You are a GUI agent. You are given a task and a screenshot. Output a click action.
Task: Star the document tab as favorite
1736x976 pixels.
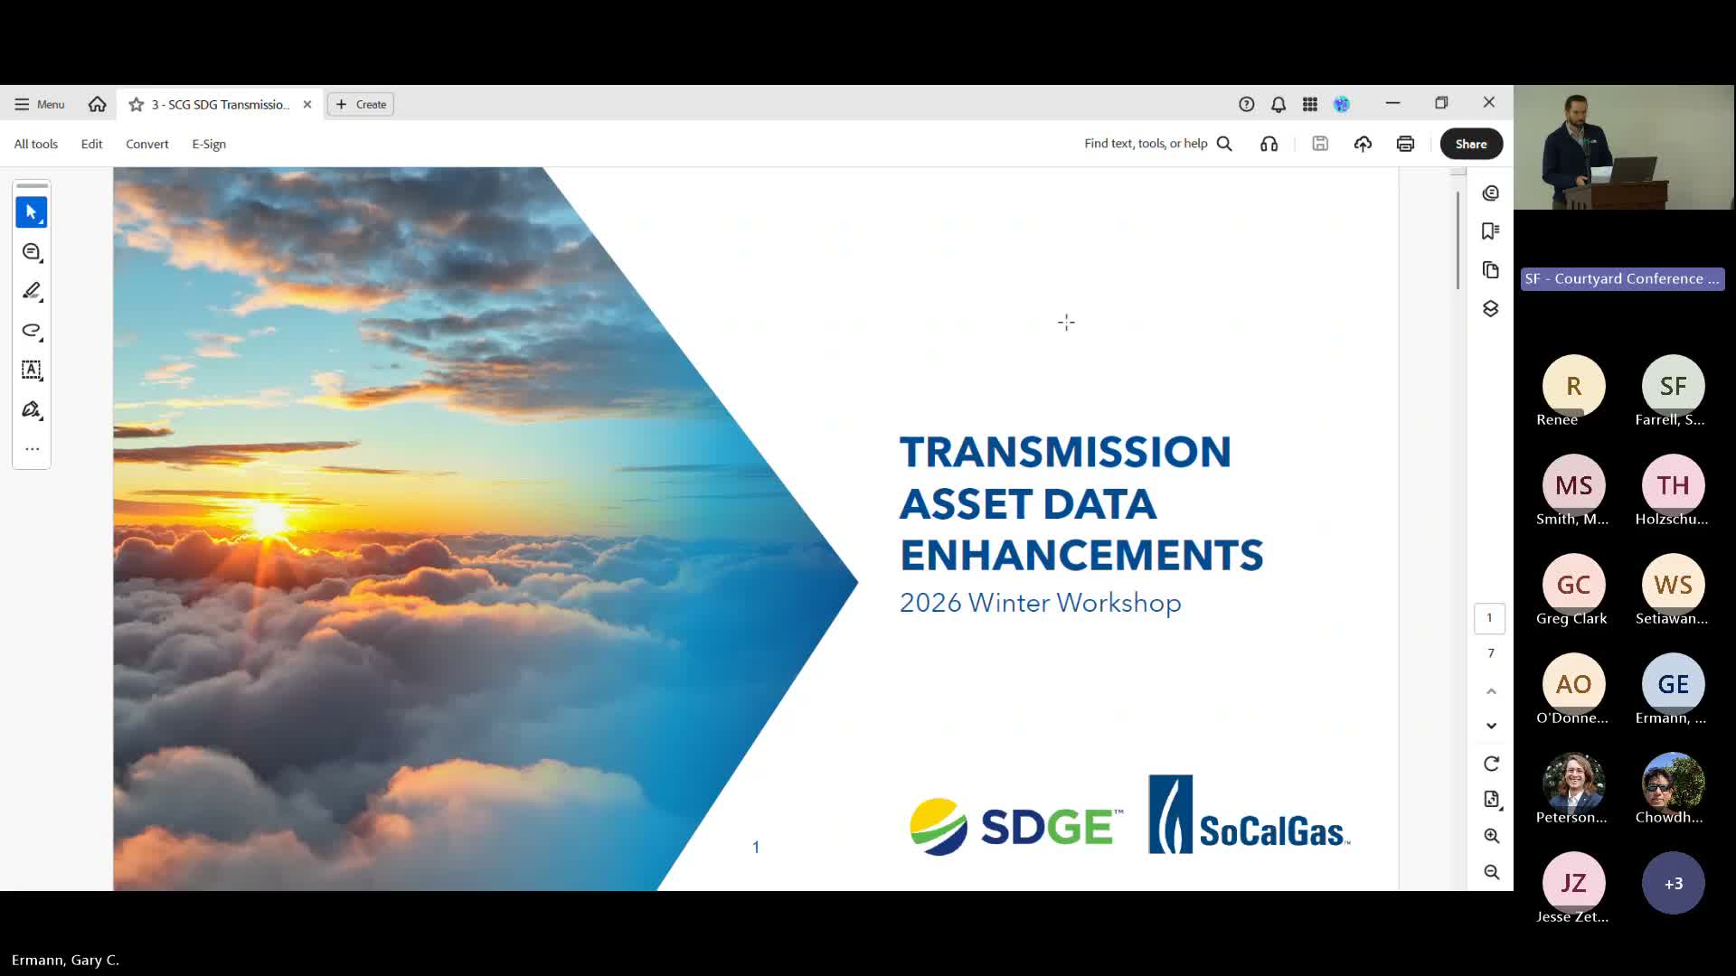coord(137,105)
